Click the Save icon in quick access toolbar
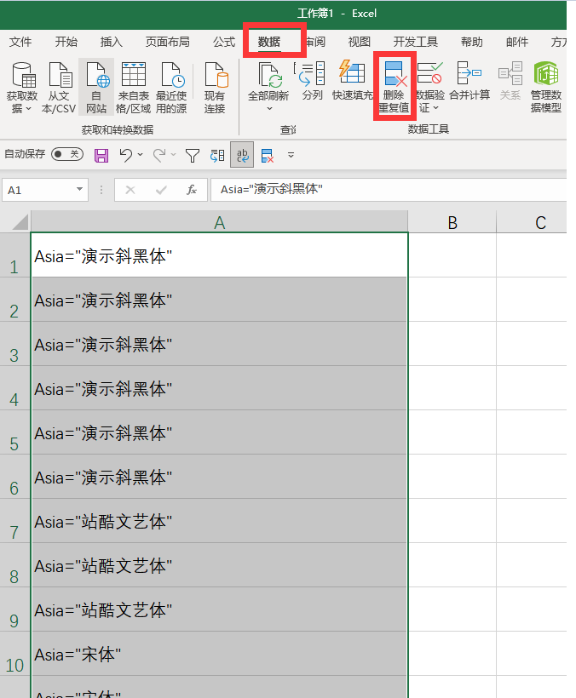Screen dimensions: 576x698 101,156
